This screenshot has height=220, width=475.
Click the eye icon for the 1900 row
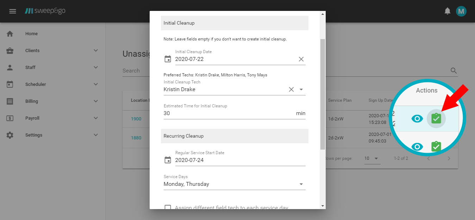[x=417, y=119]
